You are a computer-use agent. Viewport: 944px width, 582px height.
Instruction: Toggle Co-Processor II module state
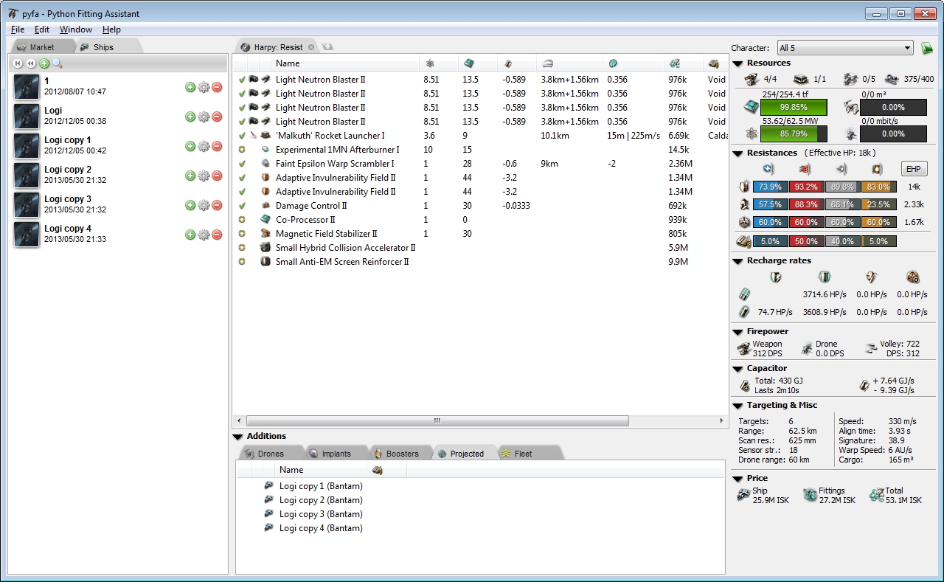[241, 220]
